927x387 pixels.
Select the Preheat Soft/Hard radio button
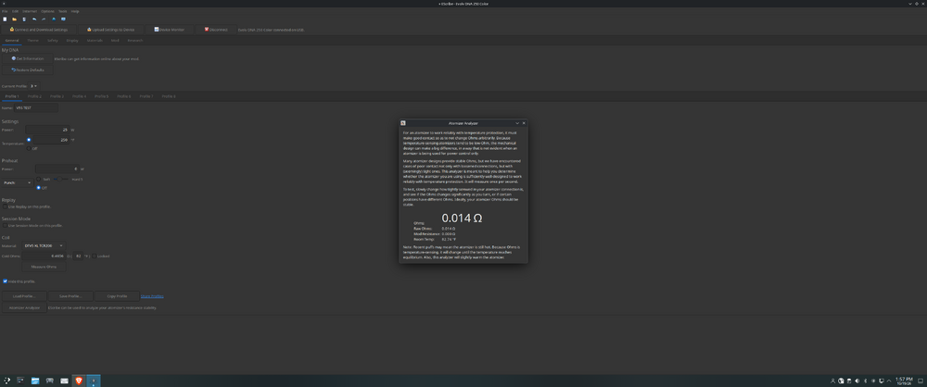pyautogui.click(x=38, y=179)
